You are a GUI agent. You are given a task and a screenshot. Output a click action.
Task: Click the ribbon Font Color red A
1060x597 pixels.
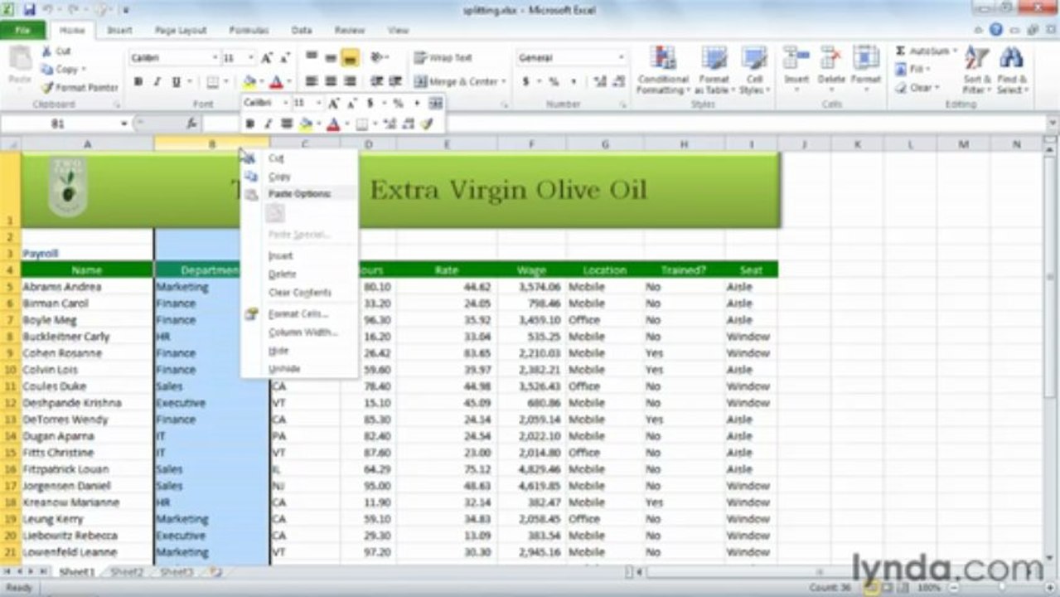click(x=276, y=81)
